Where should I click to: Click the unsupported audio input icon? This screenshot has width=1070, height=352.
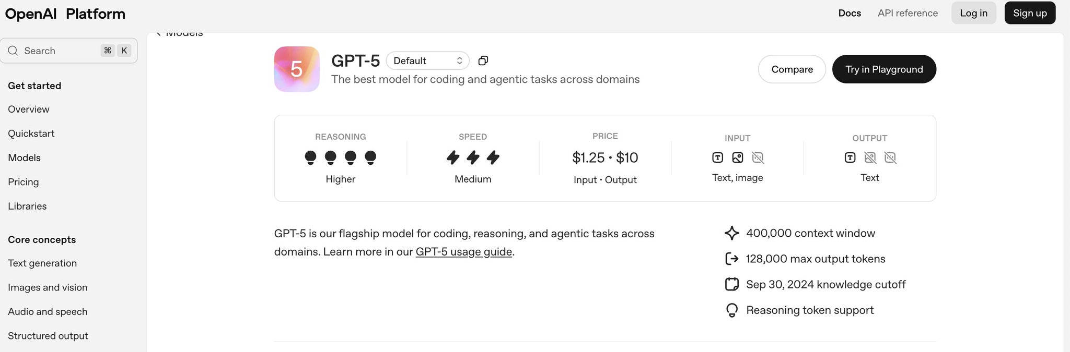pyautogui.click(x=758, y=157)
